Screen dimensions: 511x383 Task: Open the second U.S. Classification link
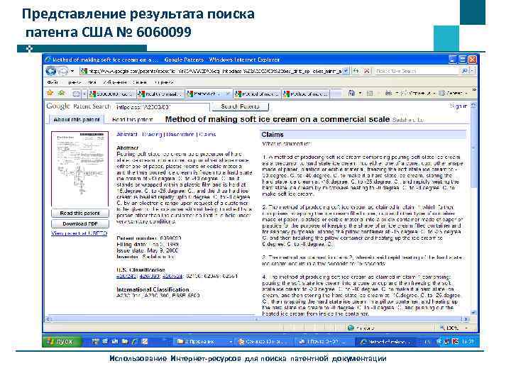[x=150, y=276]
